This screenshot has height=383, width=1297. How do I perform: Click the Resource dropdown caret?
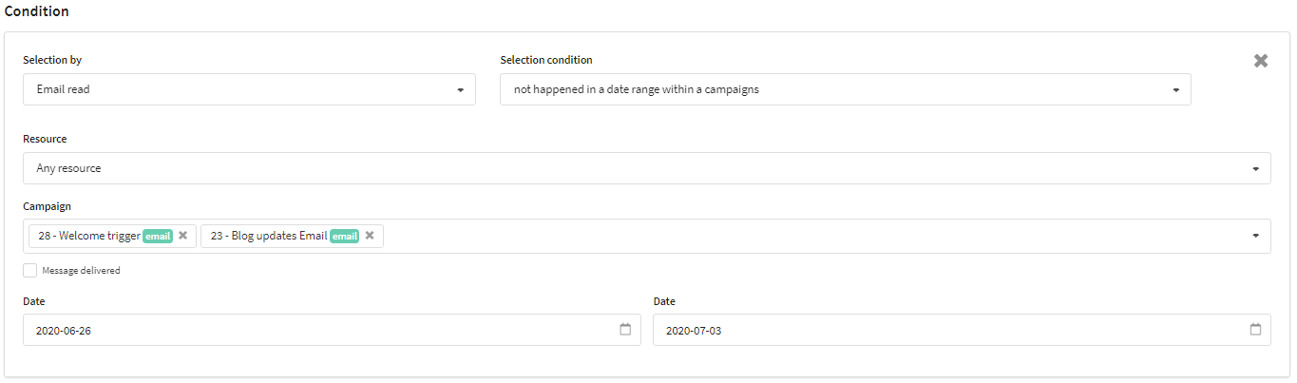coord(1255,169)
